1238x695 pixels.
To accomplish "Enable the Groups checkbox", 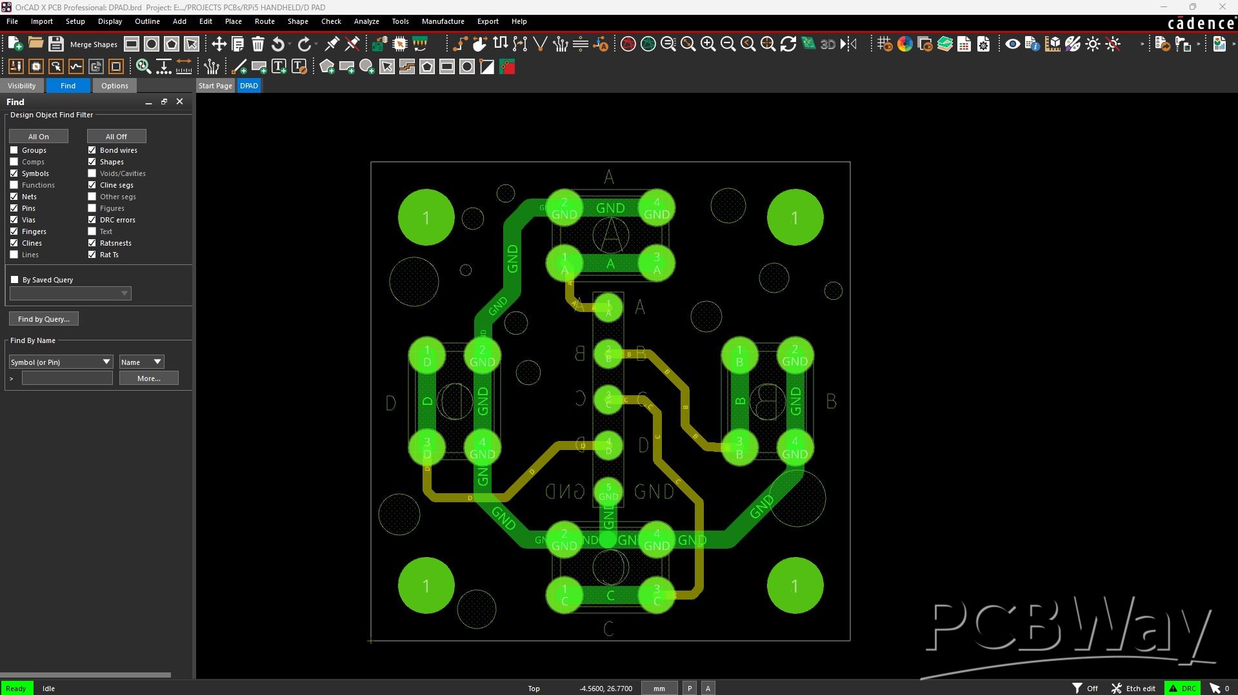I will tap(14, 150).
